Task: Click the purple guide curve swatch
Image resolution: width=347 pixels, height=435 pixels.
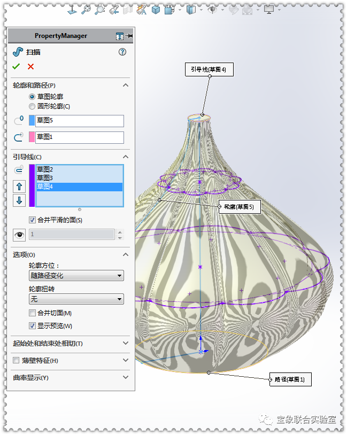Action: tap(32, 185)
